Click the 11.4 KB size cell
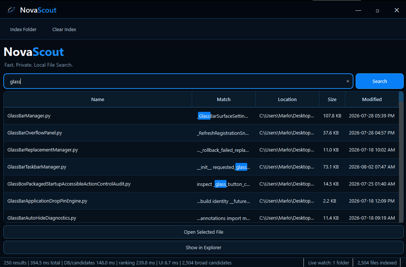 [332, 217]
